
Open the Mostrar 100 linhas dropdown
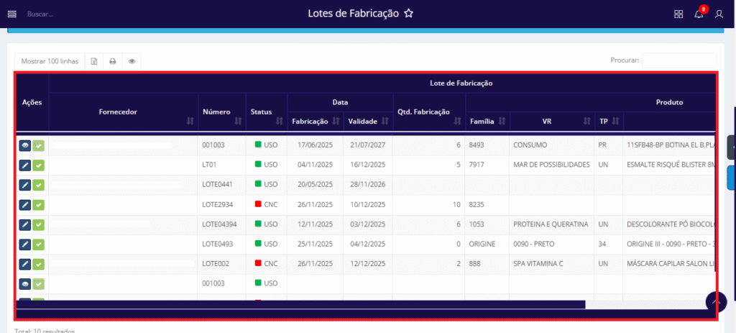click(50, 61)
